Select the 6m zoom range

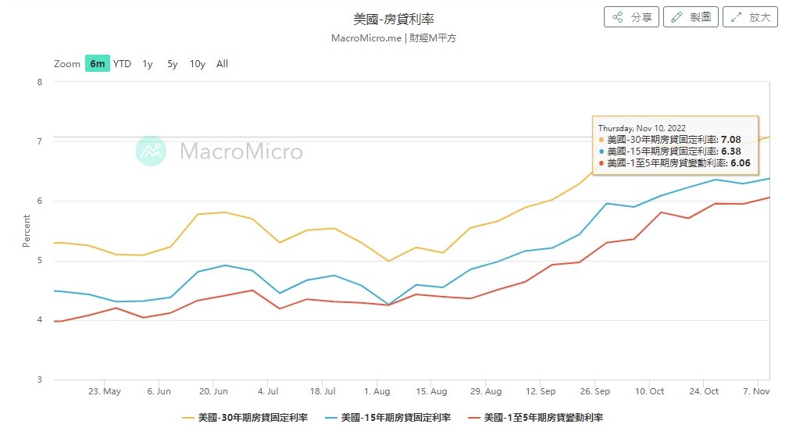98,63
